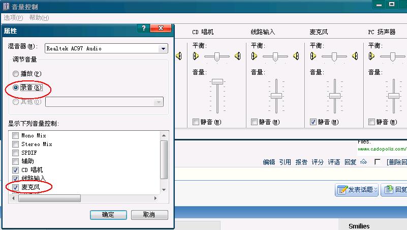
Task: Open the 帮助(H) menu
Action: coord(39,18)
